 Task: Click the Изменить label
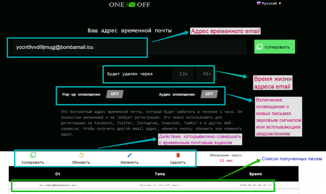click(x=130, y=163)
